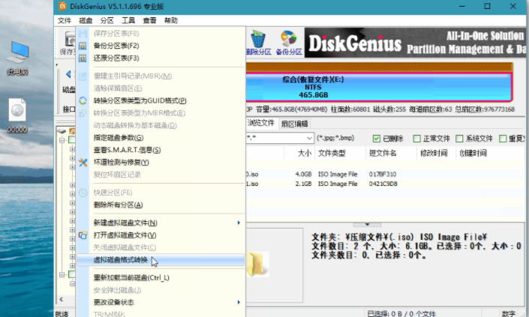Click short file name 0421C9D8
This screenshot has height=317, width=529.
pyautogui.click(x=383, y=184)
